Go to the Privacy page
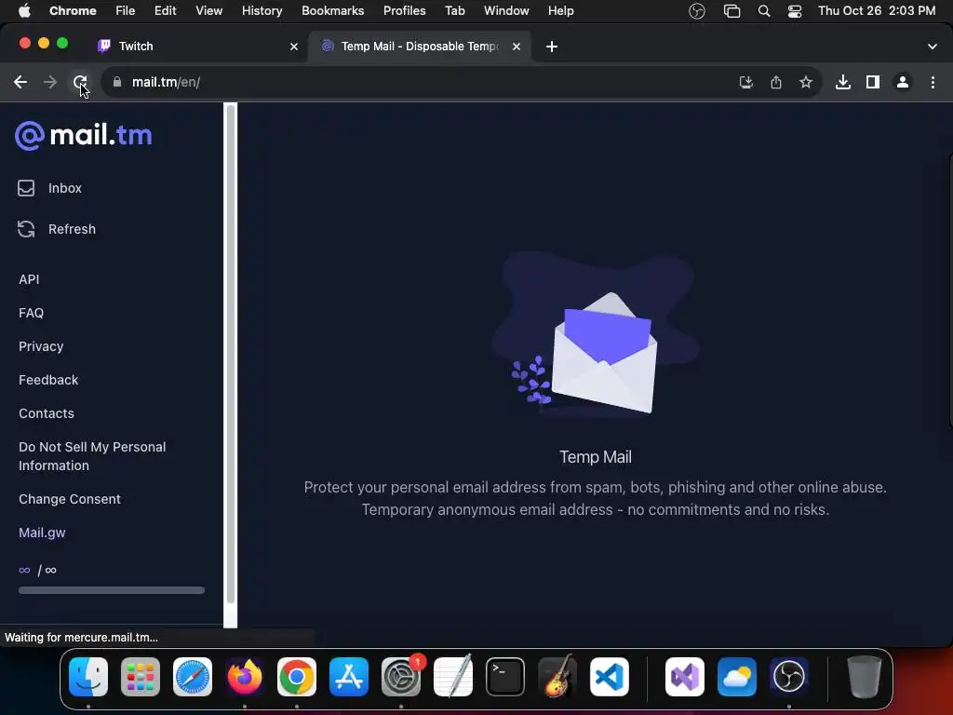 tap(41, 346)
